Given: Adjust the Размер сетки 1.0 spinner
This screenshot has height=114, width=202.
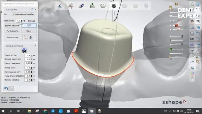Looking at the screenshot, I should click(32, 68).
